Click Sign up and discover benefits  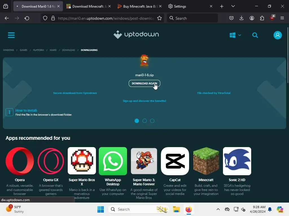click(144, 101)
